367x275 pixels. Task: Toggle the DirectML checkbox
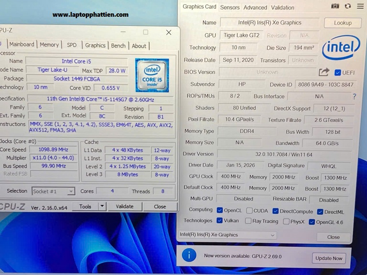tap(320, 212)
